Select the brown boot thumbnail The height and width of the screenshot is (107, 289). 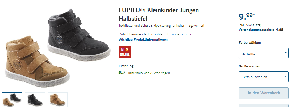click(x=57, y=100)
